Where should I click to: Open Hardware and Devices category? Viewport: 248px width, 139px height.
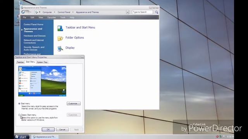(x=34, y=36)
